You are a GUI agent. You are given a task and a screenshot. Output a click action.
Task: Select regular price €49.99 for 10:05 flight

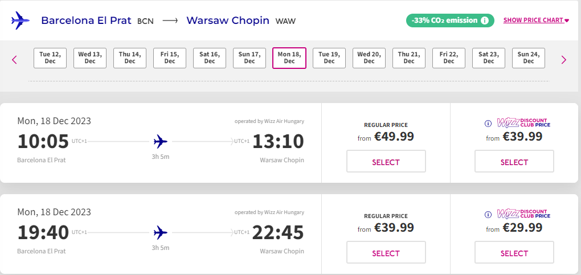pyautogui.click(x=386, y=161)
